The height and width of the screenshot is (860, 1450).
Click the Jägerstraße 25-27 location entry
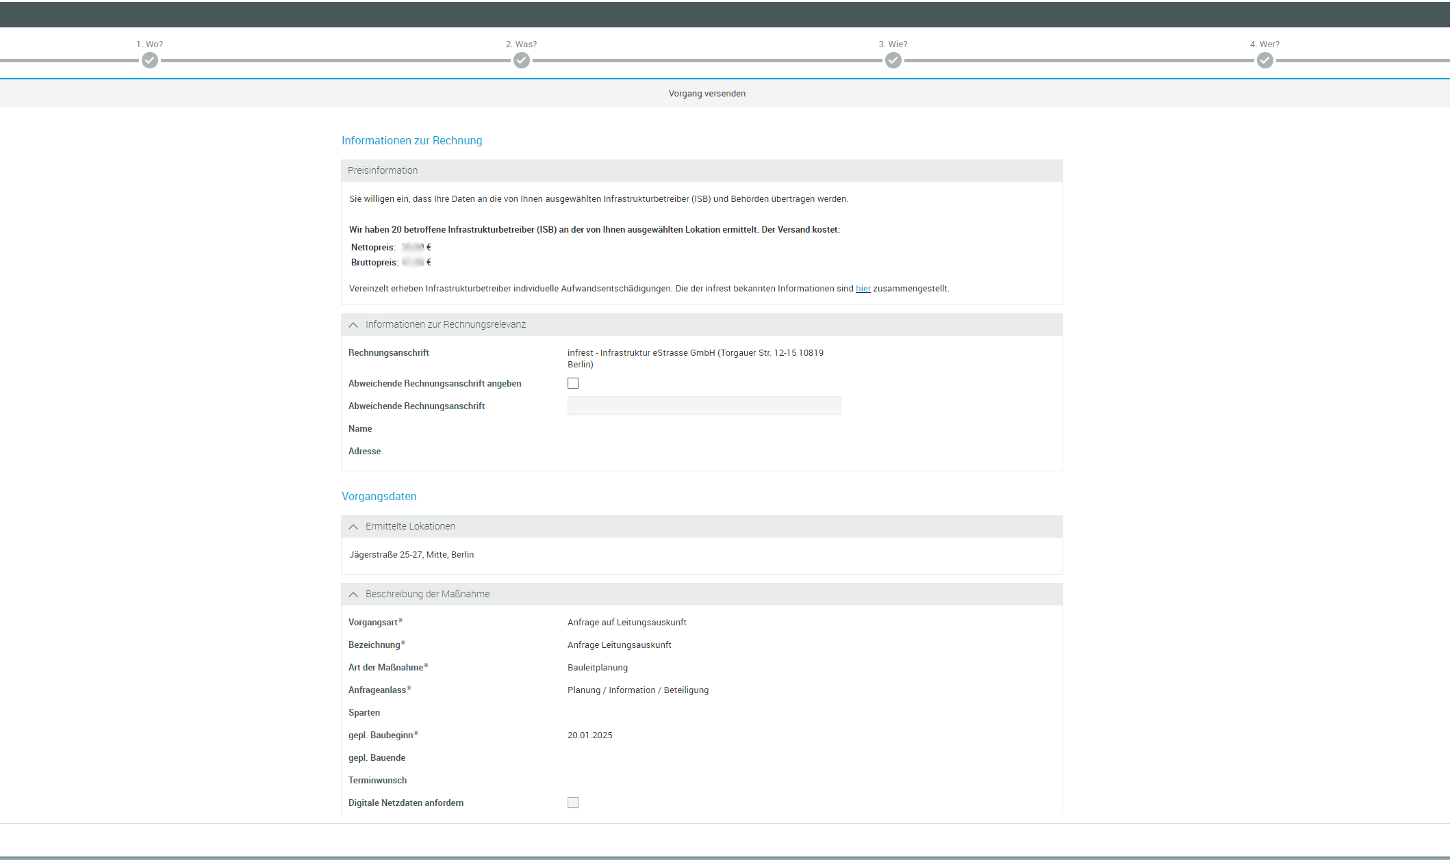pos(411,555)
